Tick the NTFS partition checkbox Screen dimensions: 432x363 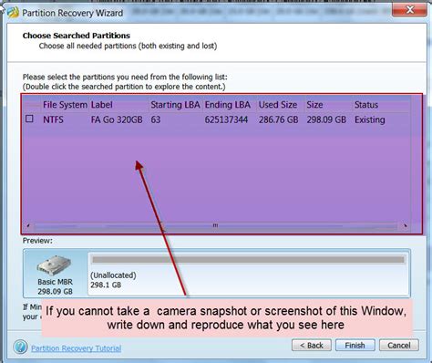click(x=29, y=119)
